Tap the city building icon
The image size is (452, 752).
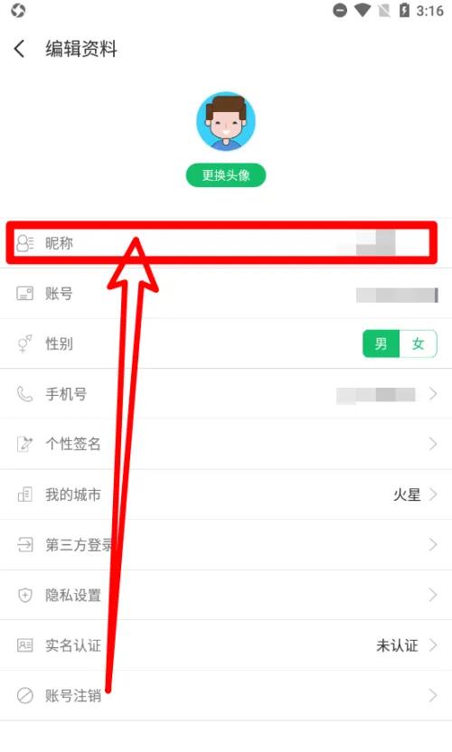25,494
